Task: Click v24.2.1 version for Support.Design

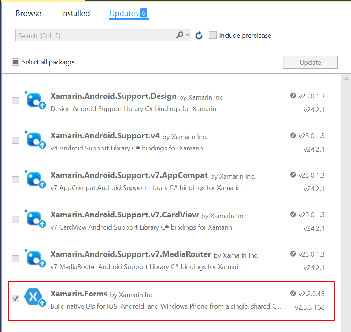Action: (x=314, y=110)
